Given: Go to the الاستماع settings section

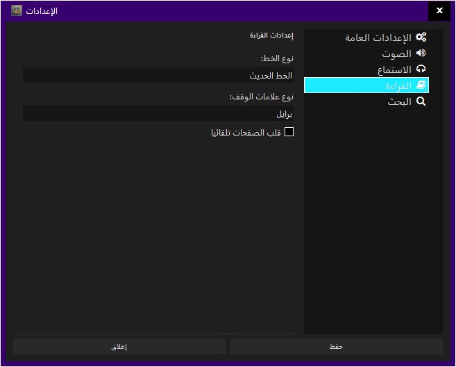Looking at the screenshot, I should (366, 70).
